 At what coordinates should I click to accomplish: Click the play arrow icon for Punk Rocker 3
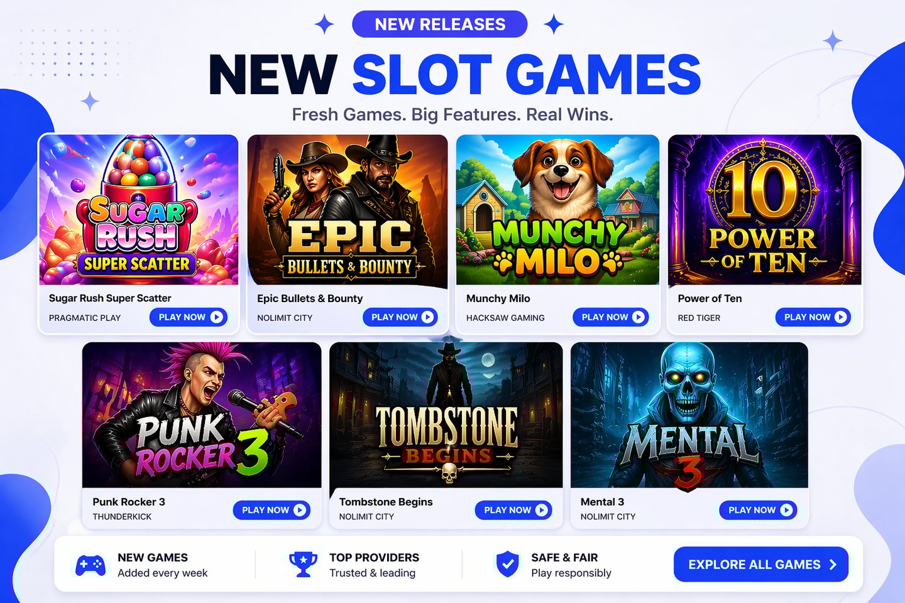coord(300,510)
